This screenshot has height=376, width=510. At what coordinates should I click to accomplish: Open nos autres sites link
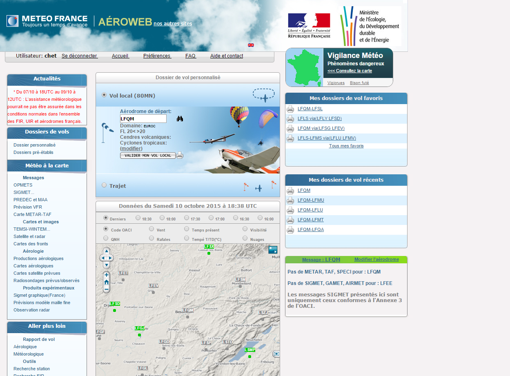coord(173,24)
